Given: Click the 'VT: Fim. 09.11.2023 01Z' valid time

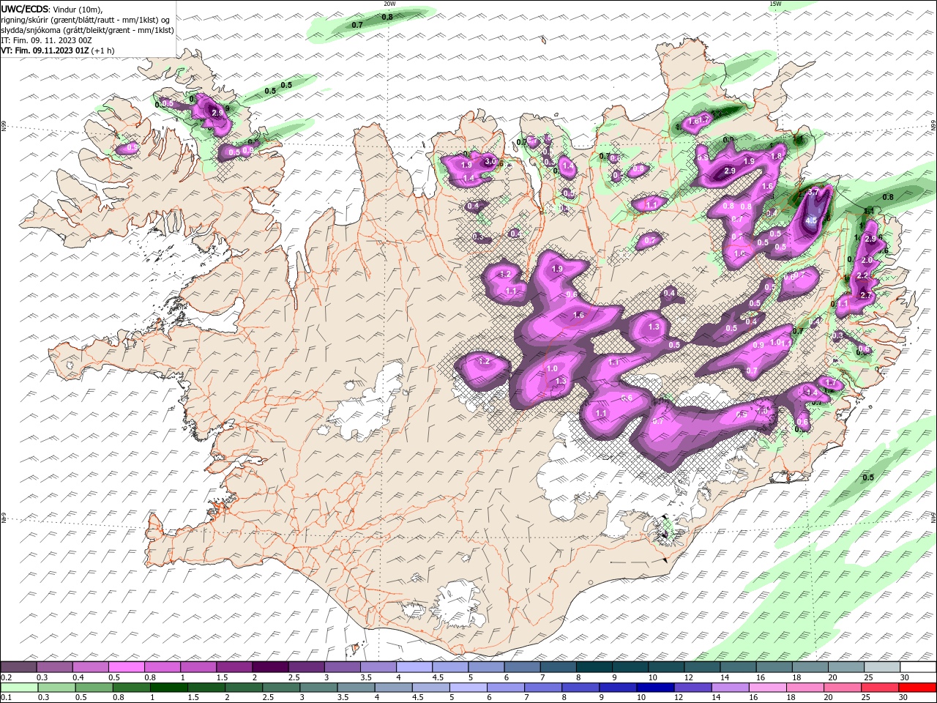Looking at the screenshot, I should pos(45,51).
